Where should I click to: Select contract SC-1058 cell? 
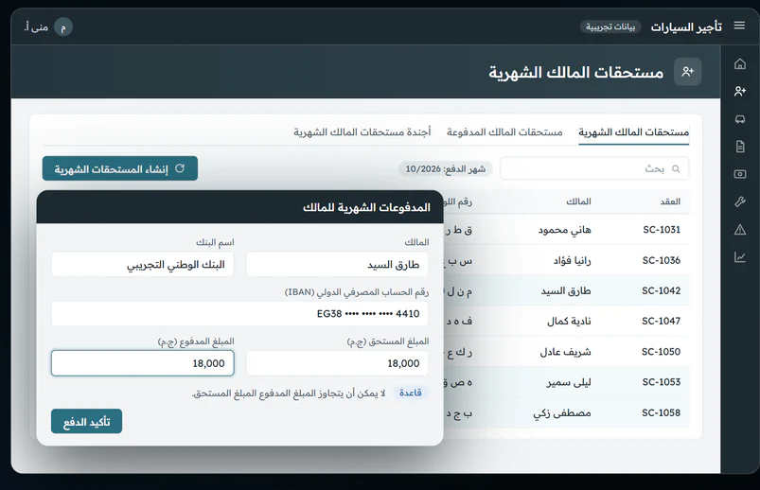click(x=662, y=412)
